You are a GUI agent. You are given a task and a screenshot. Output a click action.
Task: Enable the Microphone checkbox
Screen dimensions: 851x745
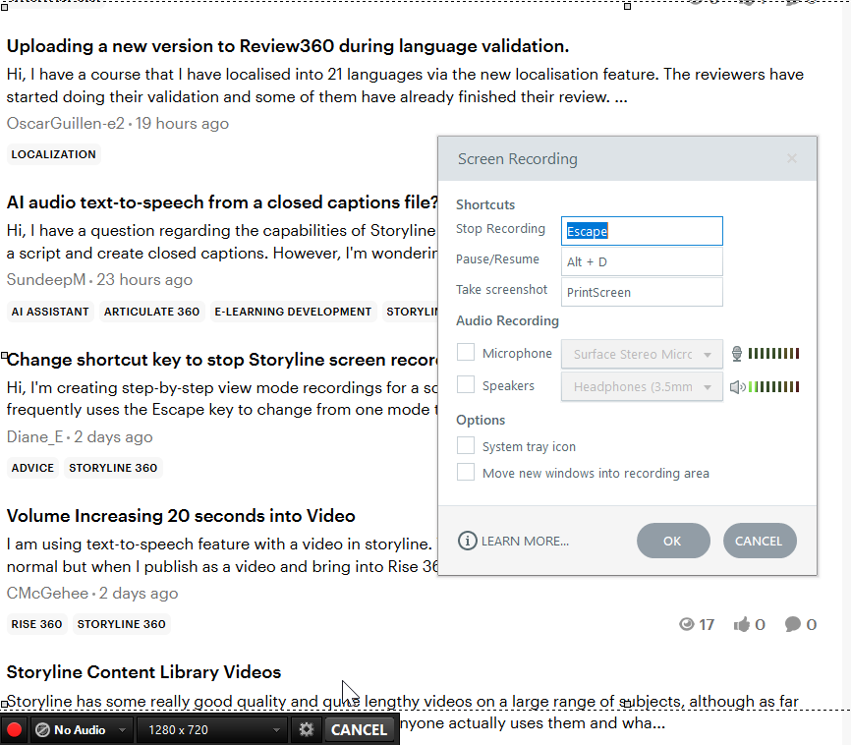pos(466,353)
